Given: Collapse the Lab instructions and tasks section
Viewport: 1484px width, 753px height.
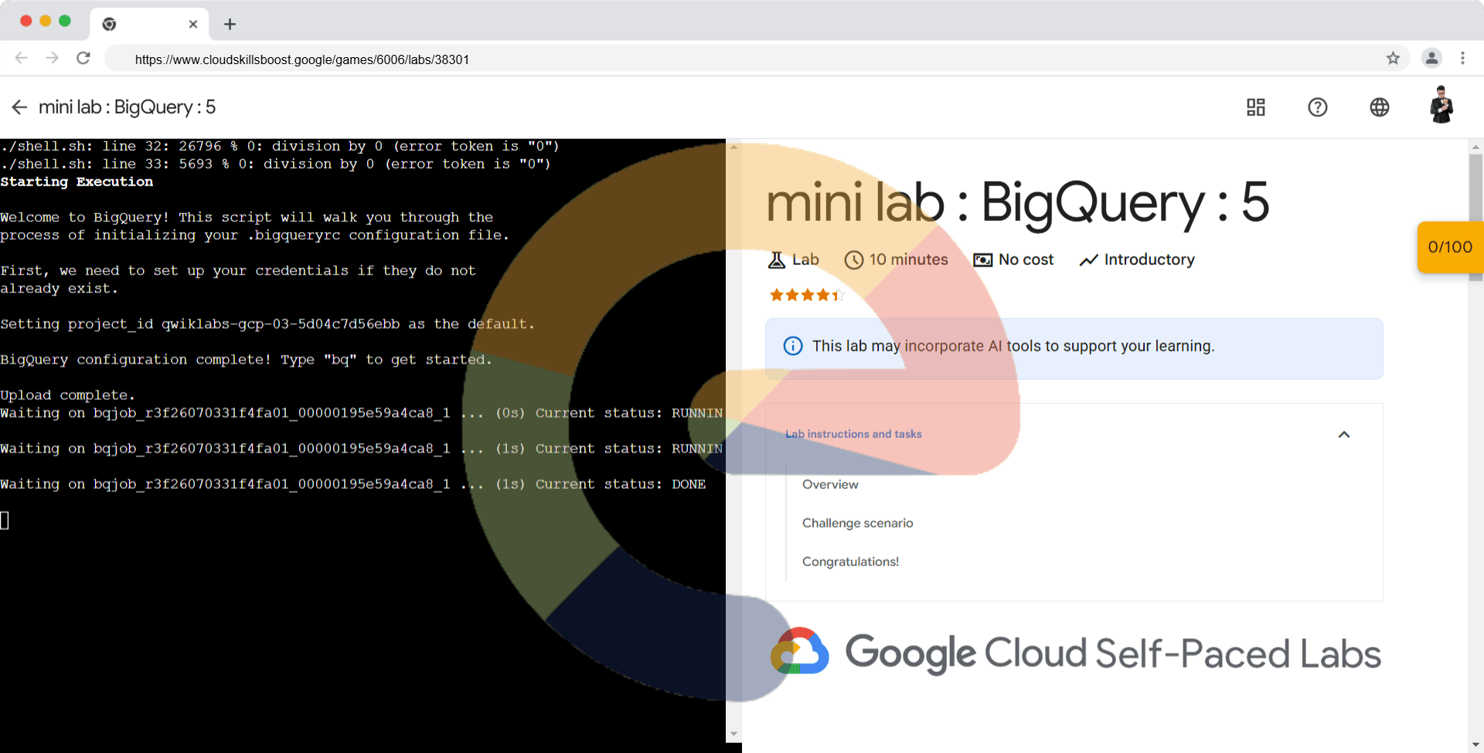Looking at the screenshot, I should (1344, 435).
